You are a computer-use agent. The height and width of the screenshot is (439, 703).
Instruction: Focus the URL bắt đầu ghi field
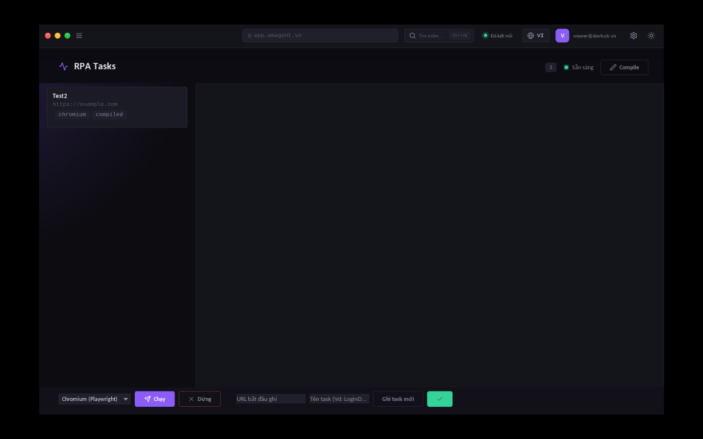pos(271,399)
